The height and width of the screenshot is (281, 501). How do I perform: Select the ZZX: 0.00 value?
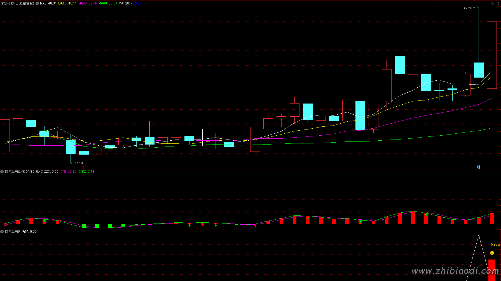tap(51, 172)
